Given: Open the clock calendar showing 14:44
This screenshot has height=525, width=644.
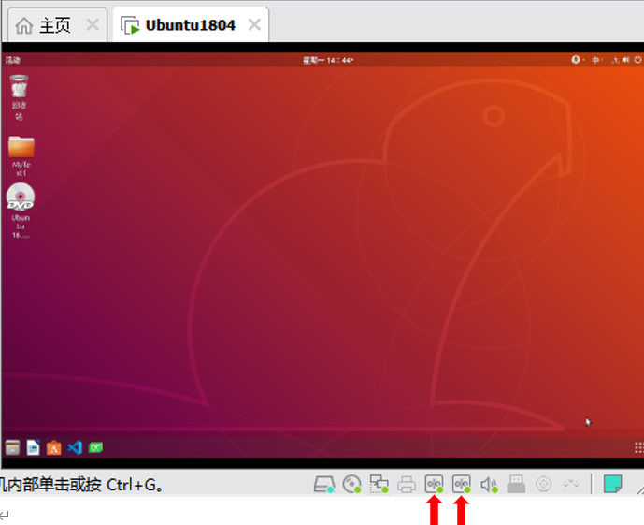Looking at the screenshot, I should click(x=328, y=61).
